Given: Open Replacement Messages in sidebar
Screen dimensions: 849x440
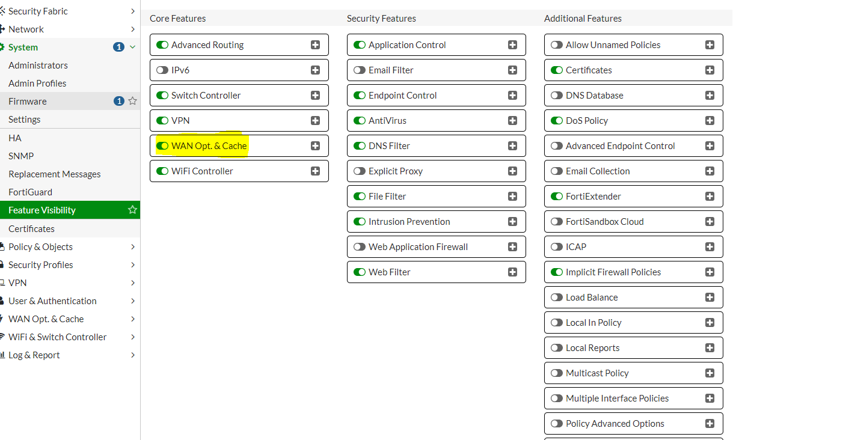Looking at the screenshot, I should [54, 174].
